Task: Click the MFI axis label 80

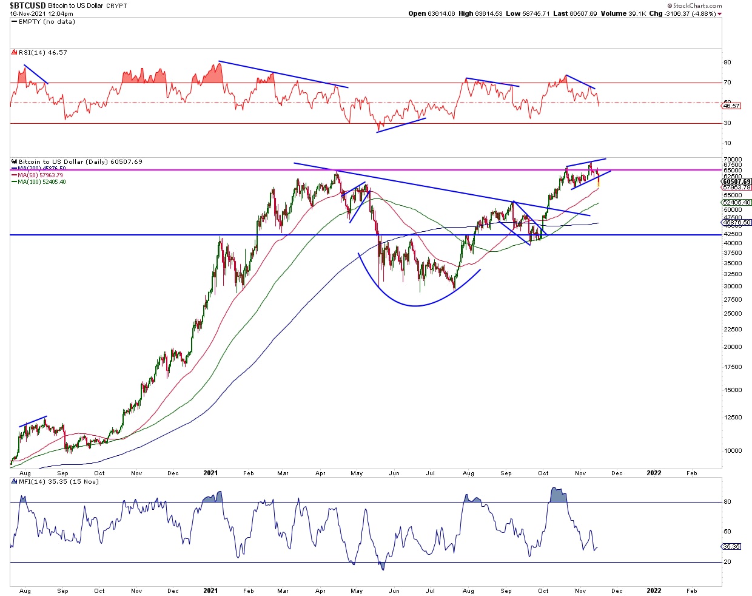Action: (727, 502)
